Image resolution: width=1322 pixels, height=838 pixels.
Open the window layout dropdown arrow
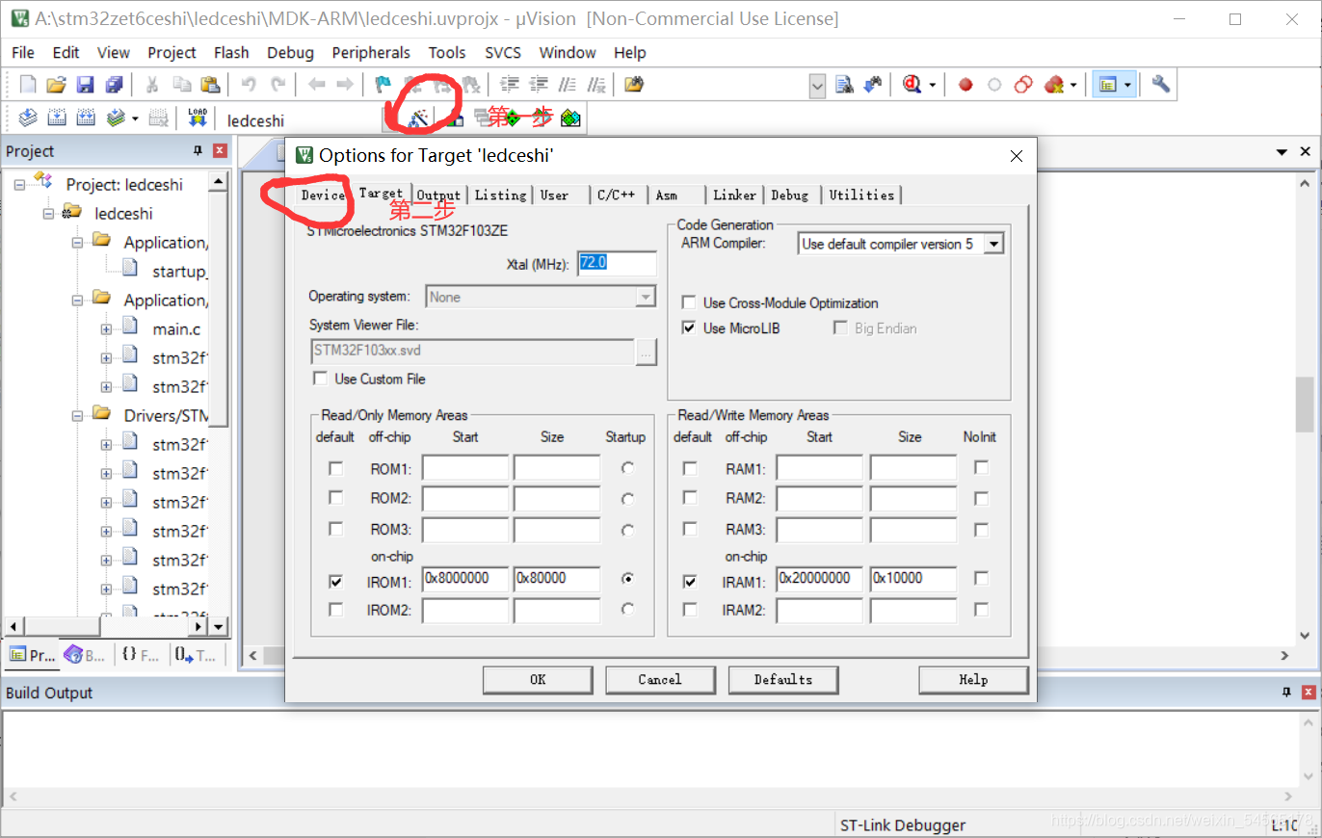[1127, 85]
